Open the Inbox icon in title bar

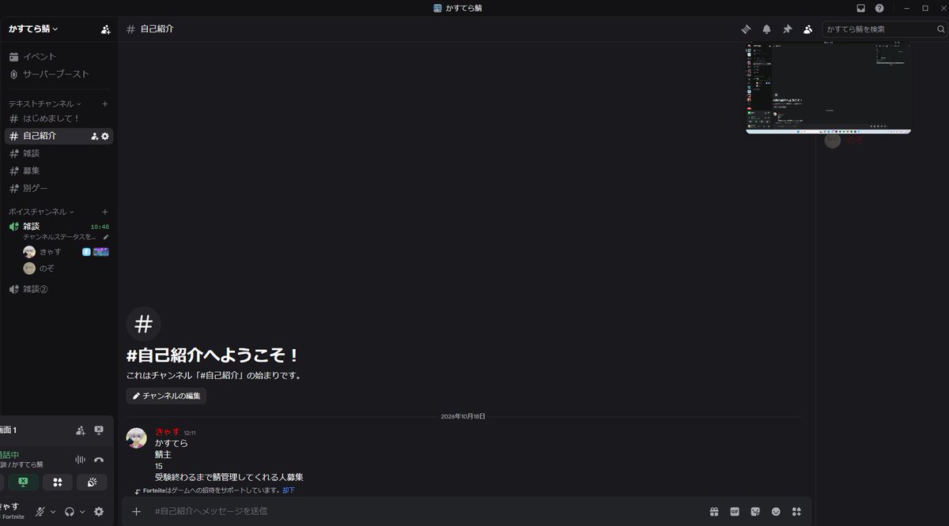tap(860, 8)
